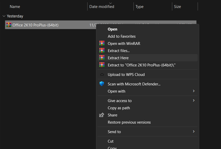Sort by the Size column header

[x=177, y=7]
